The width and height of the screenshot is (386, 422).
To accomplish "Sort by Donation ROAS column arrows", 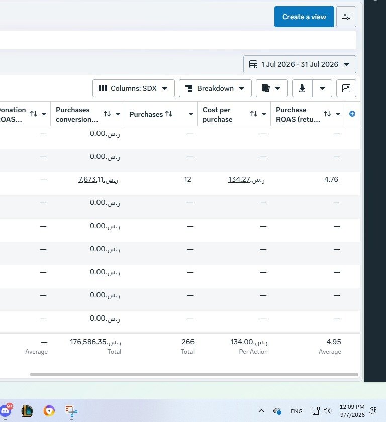I will pyautogui.click(x=34, y=114).
